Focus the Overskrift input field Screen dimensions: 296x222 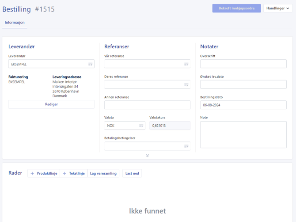tap(243, 64)
